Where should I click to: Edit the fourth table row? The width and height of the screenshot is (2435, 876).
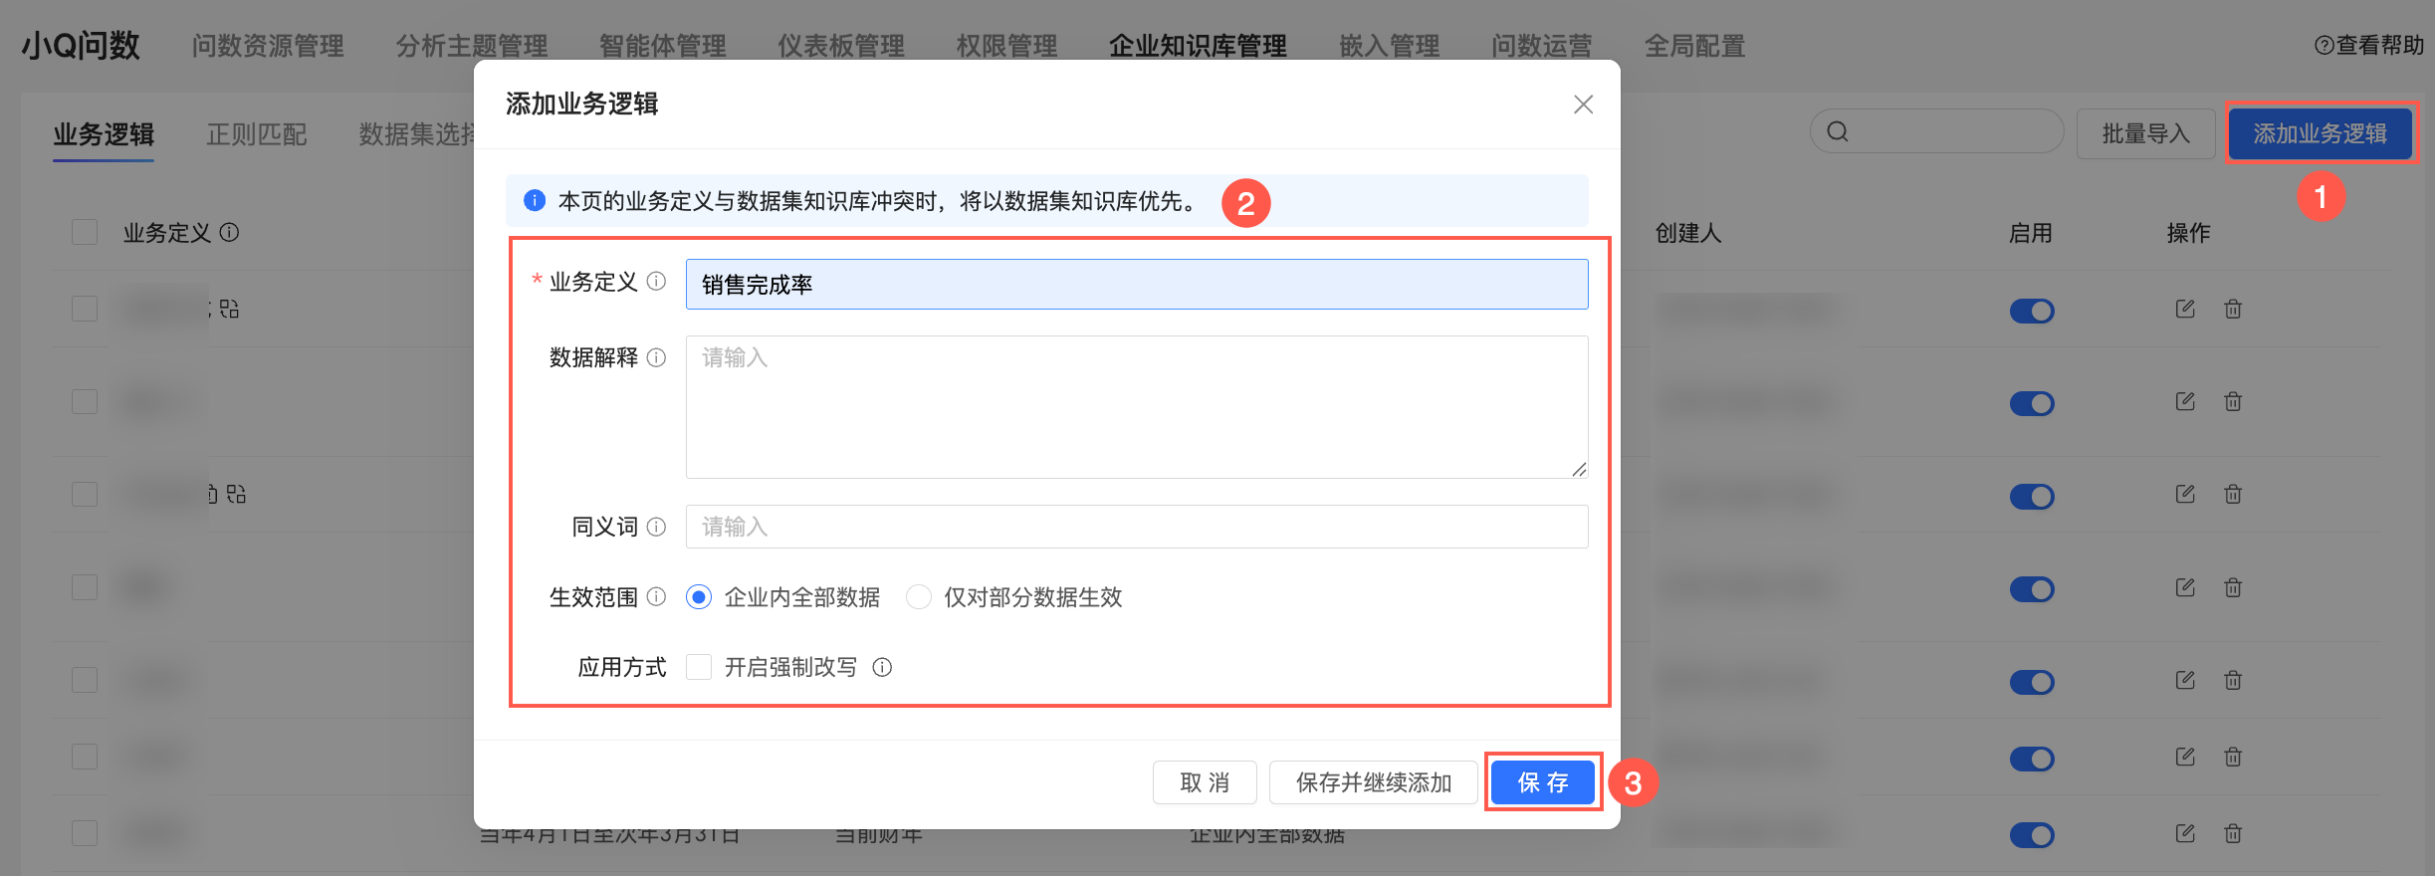[2185, 587]
